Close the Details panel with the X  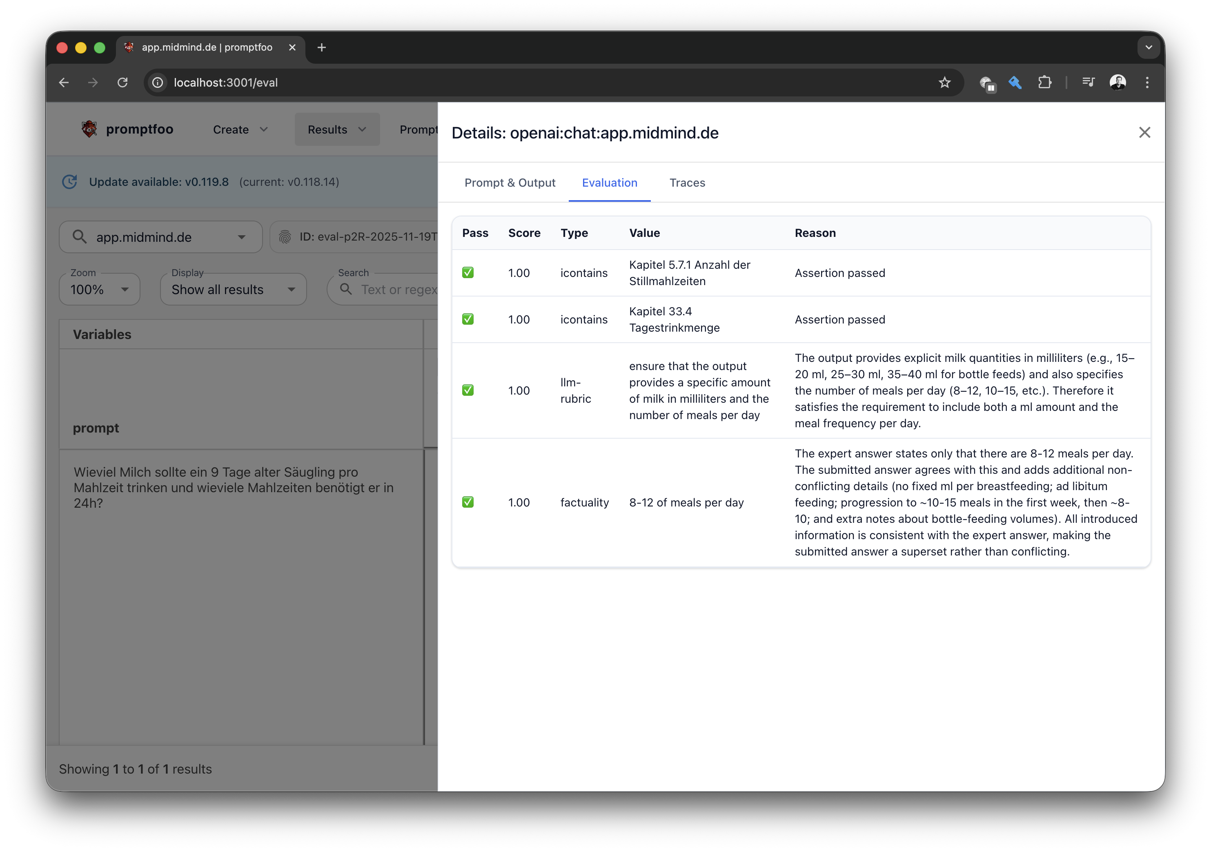coord(1144,132)
